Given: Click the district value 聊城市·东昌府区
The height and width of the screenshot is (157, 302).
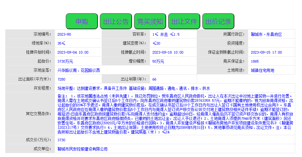Looking at the screenshot, I should [266, 34].
